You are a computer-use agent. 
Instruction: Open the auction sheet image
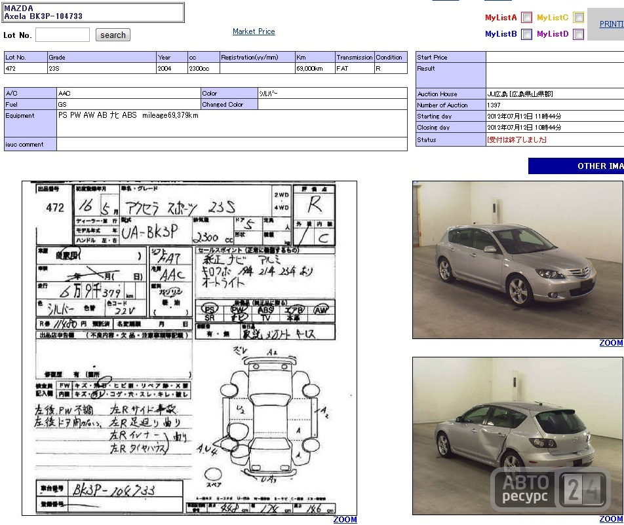coord(189,348)
